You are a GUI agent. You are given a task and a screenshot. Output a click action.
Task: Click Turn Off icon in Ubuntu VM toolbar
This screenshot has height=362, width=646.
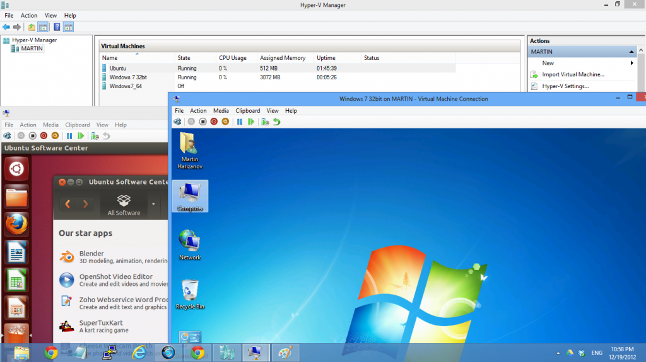[x=33, y=136]
